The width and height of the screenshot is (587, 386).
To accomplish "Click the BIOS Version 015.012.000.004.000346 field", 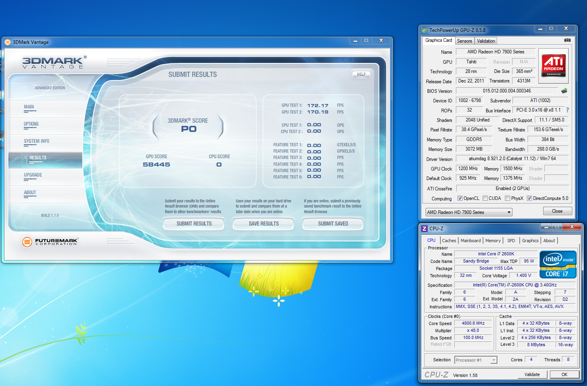I will click(x=507, y=91).
